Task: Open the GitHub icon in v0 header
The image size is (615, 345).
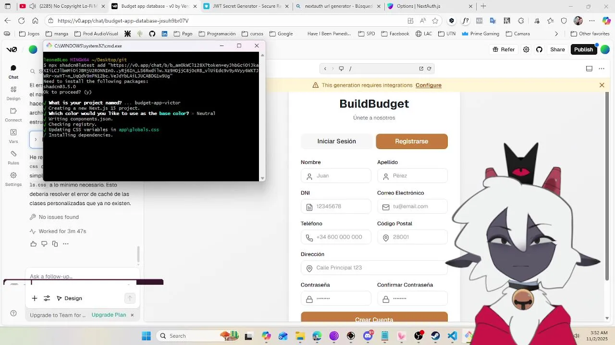Action: (x=539, y=49)
